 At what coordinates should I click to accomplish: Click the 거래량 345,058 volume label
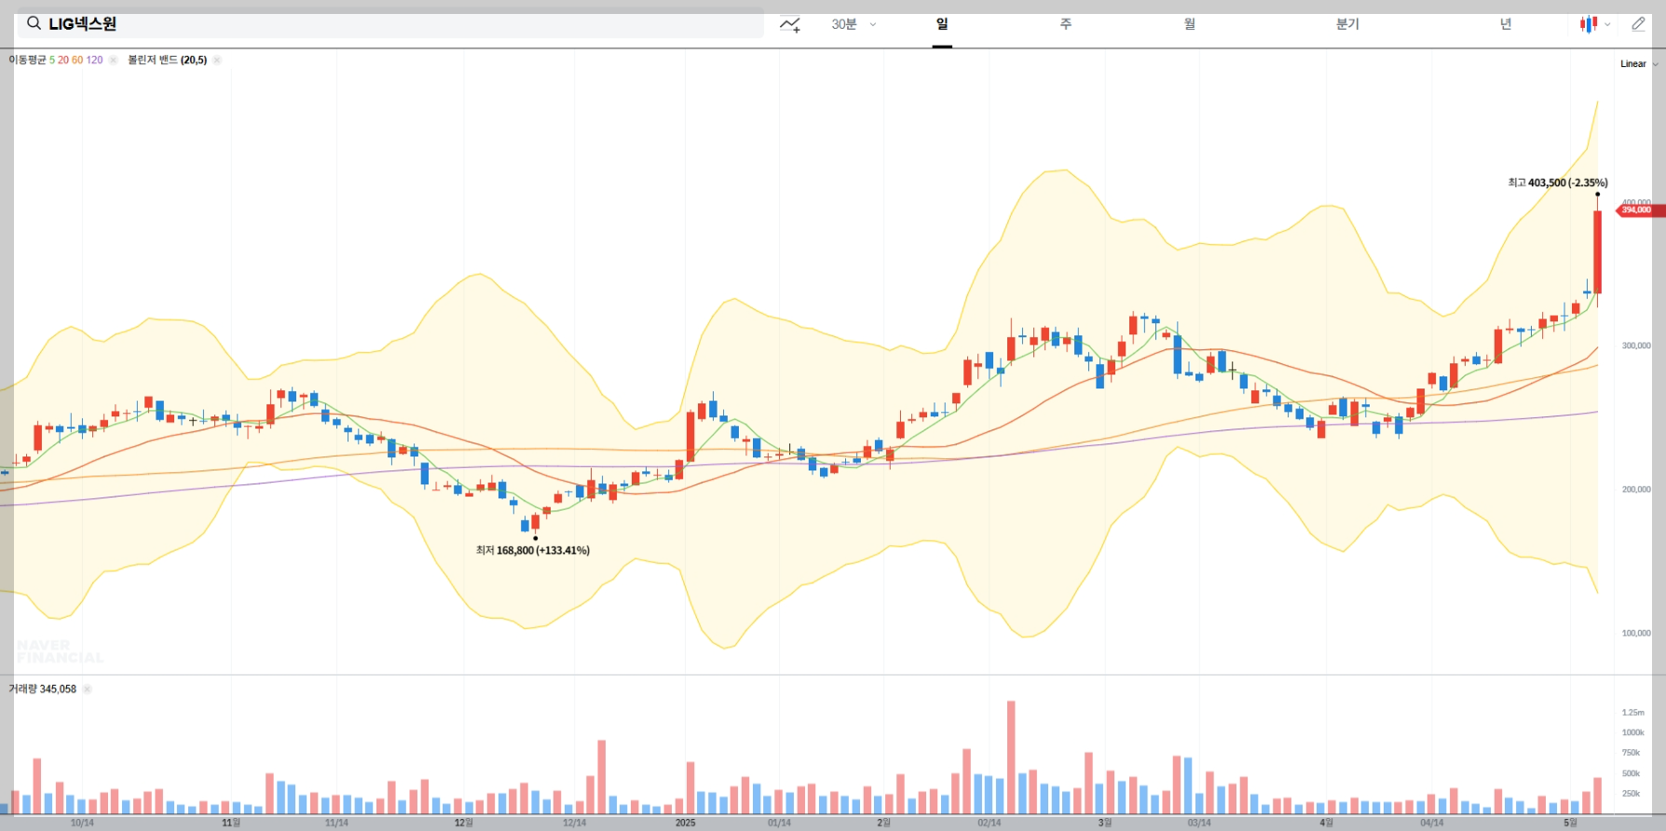[43, 689]
